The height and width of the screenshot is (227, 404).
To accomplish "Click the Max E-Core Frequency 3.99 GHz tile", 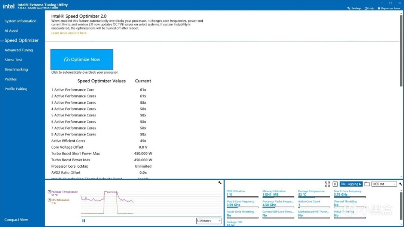I will pos(242,204).
